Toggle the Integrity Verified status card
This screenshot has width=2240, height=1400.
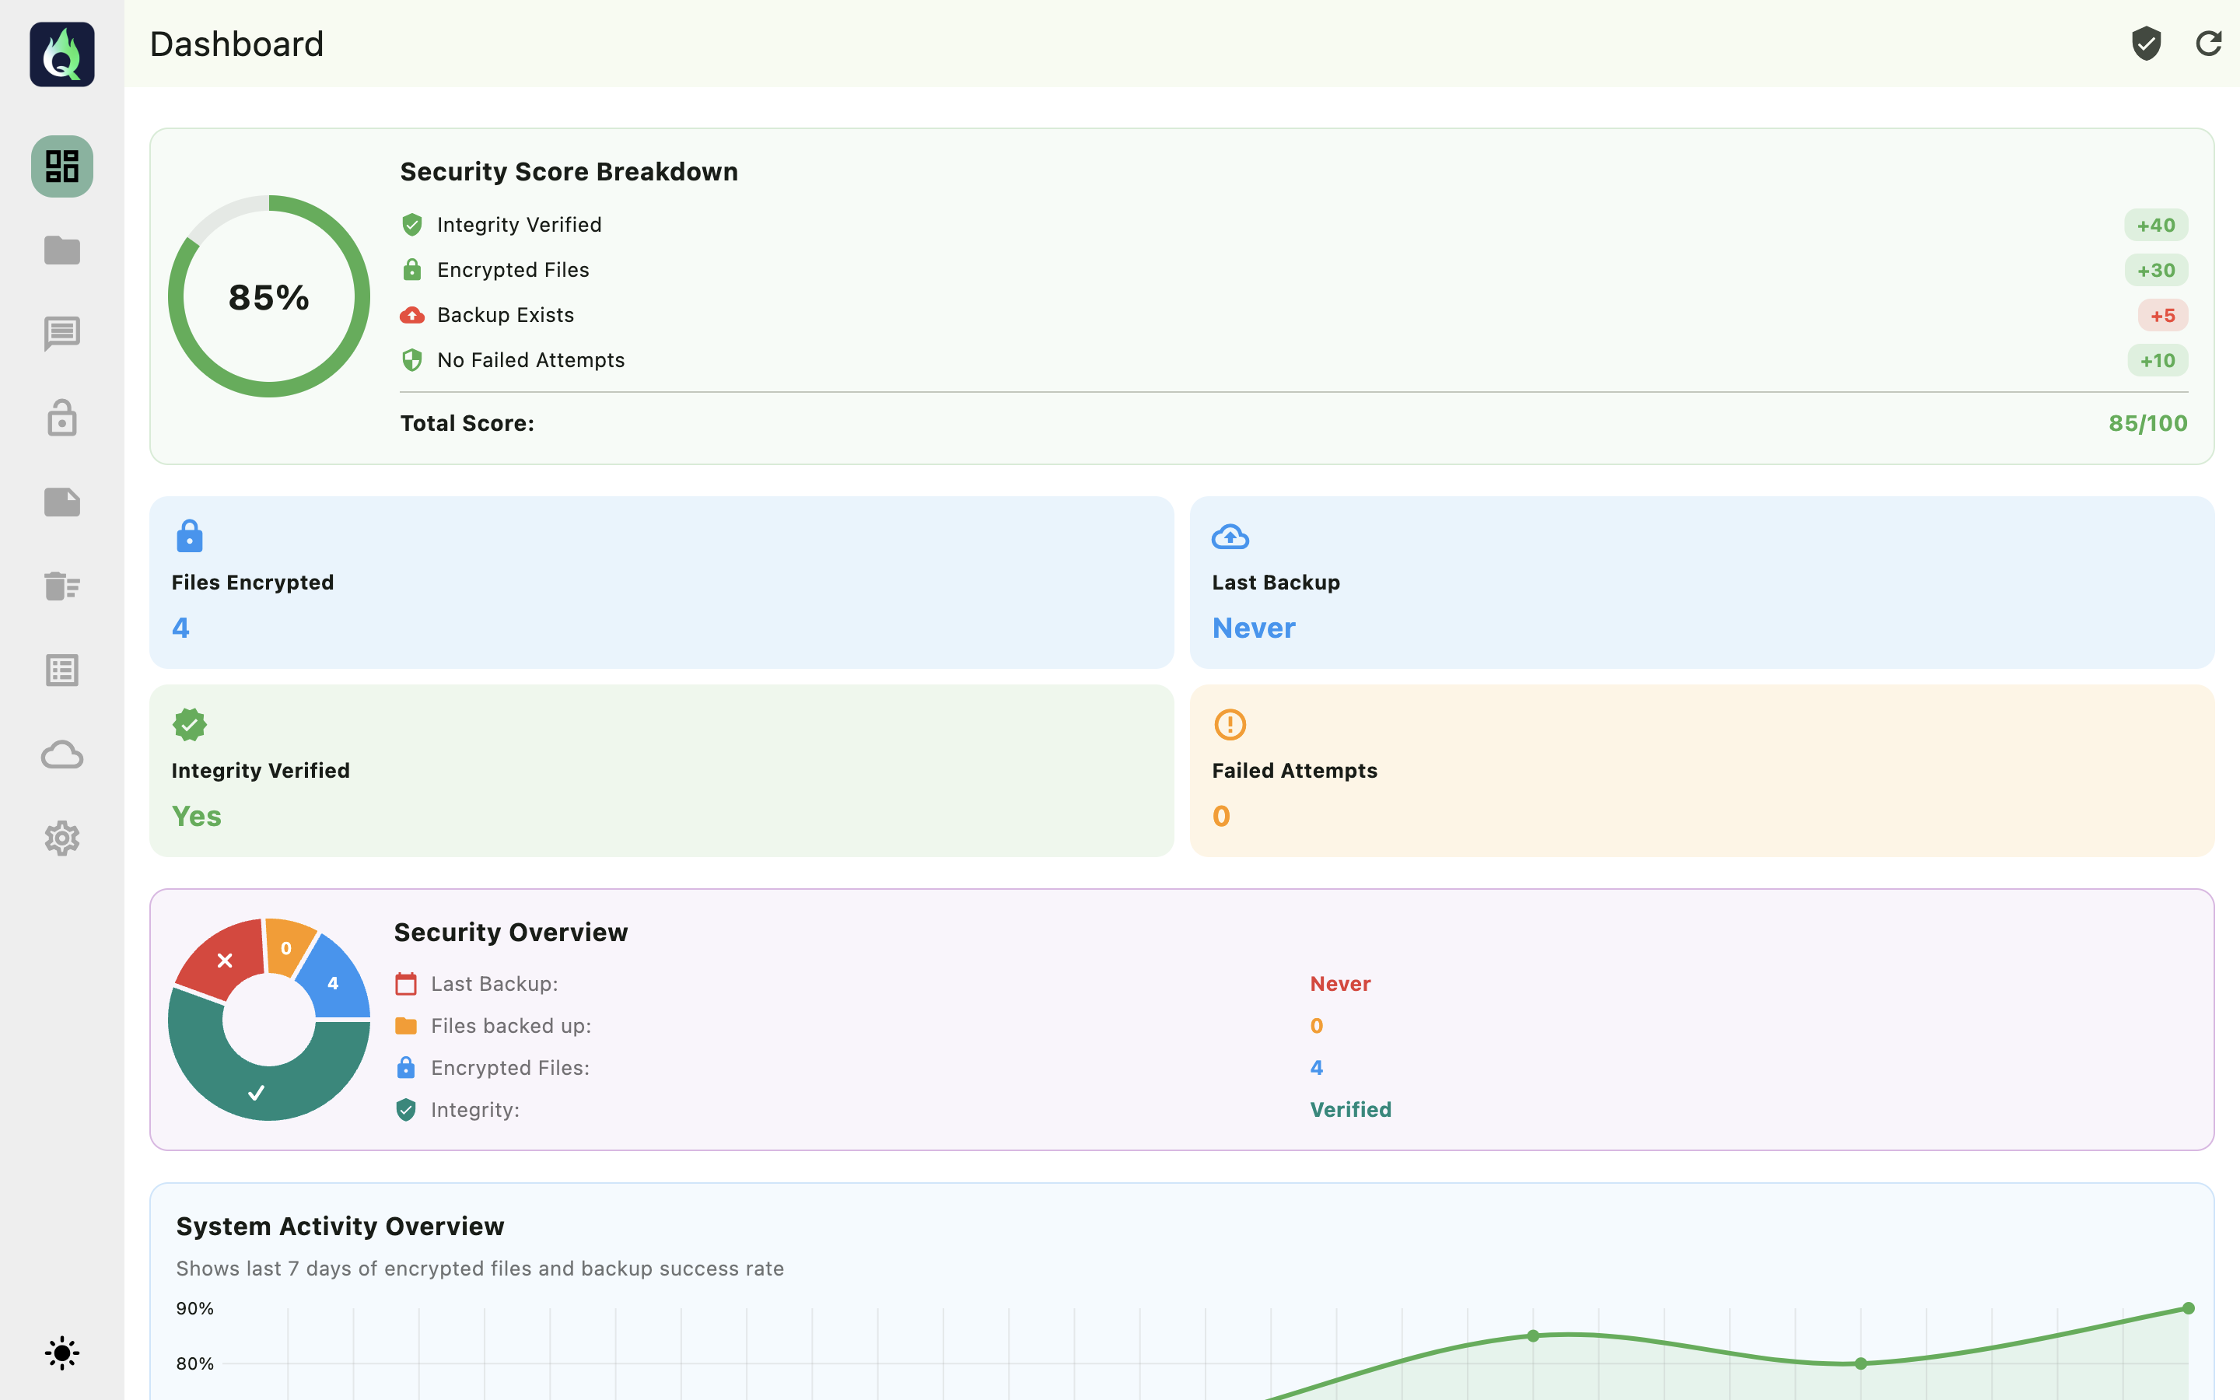(661, 772)
